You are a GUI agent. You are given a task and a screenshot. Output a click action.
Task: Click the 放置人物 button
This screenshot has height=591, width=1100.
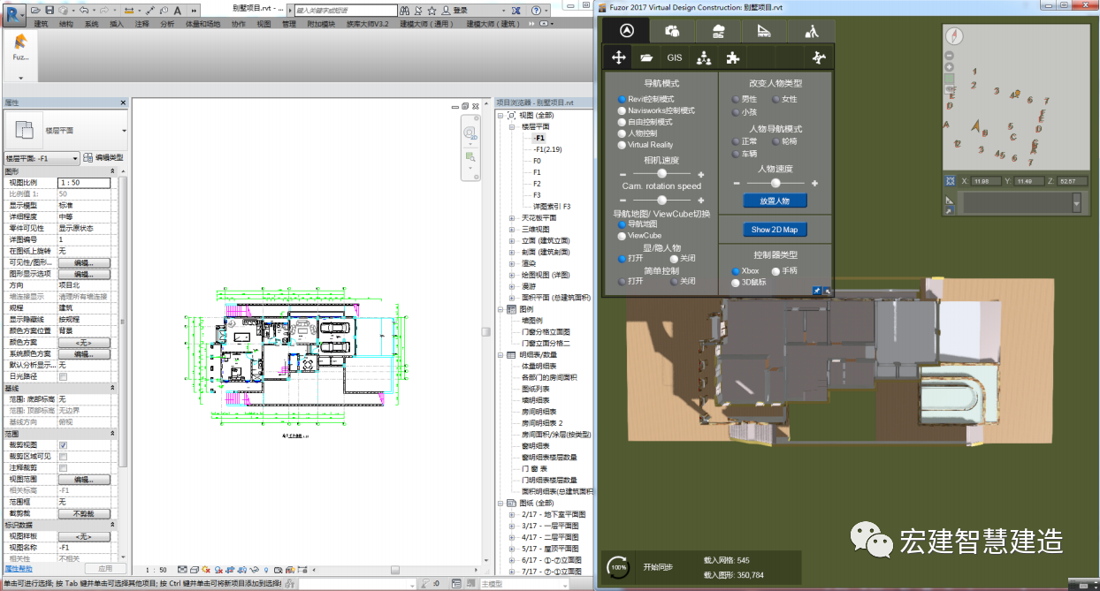pyautogui.click(x=774, y=201)
